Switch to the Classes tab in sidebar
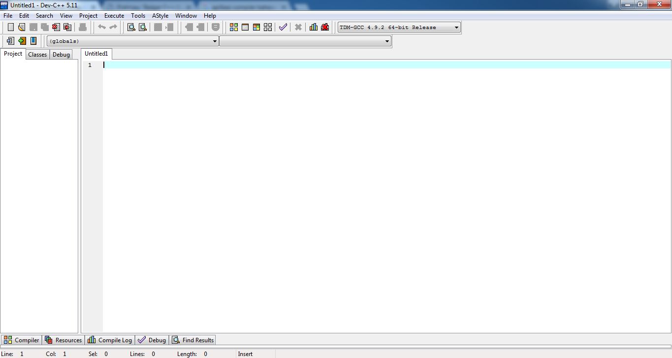Screen dimensions: 672x358 click(x=37, y=55)
